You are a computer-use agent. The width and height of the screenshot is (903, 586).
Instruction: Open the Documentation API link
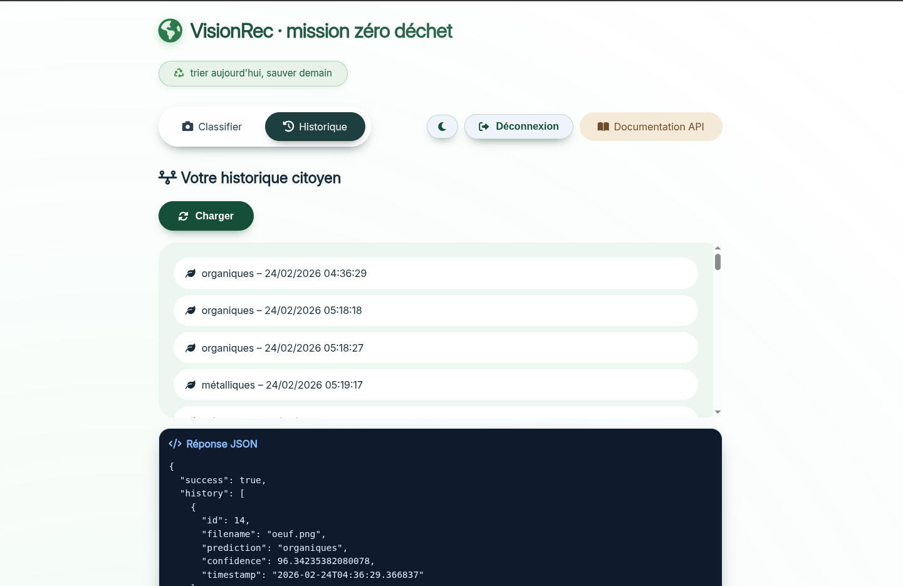click(651, 127)
